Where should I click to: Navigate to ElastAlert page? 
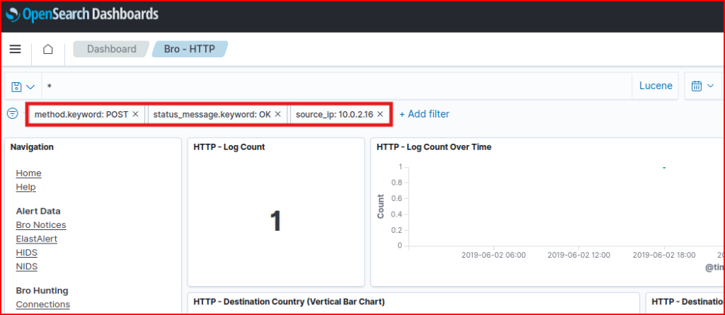click(x=36, y=239)
